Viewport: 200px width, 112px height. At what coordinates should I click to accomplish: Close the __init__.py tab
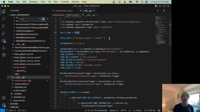click(x=94, y=11)
